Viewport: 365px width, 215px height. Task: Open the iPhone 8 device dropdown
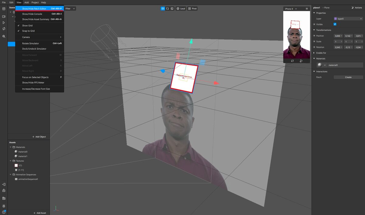tap(290, 9)
